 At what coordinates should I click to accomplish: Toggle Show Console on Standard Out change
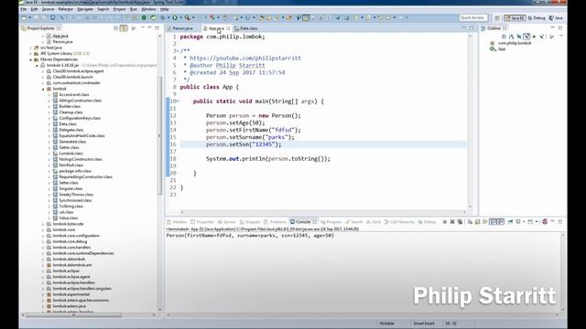coord(493,222)
